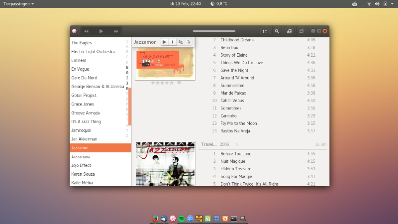Launch Spotify from the dock

[182, 219]
